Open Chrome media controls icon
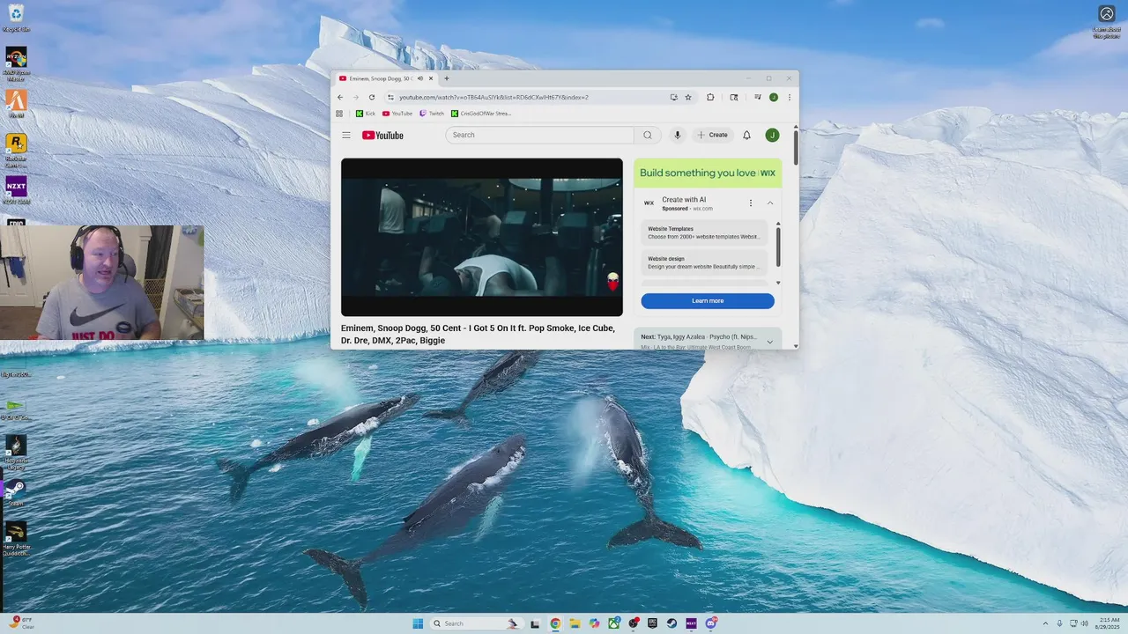Screen dimensions: 1128x634 click(x=757, y=97)
